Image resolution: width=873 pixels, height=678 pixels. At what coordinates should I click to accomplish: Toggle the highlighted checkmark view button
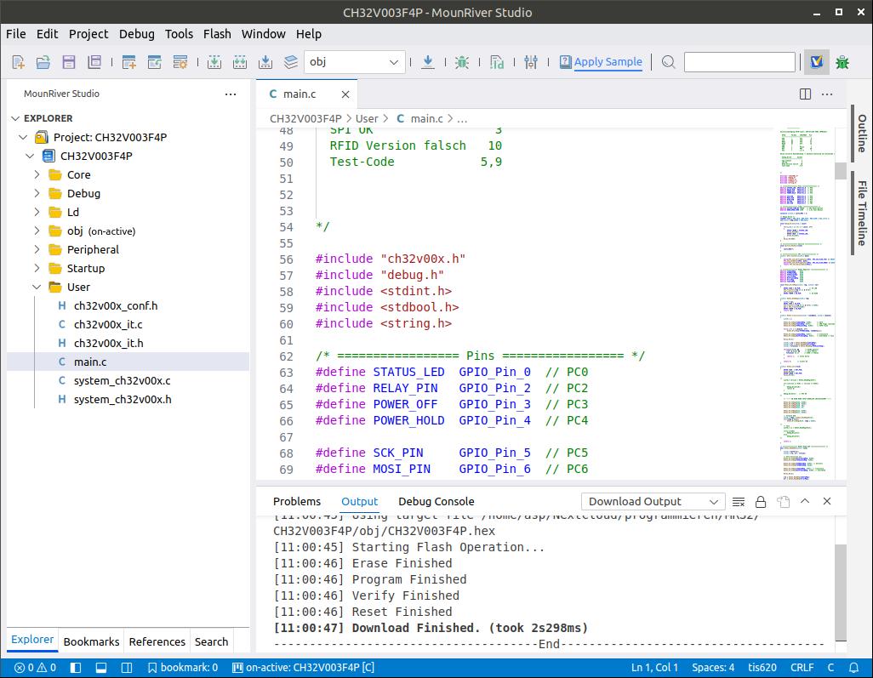pyautogui.click(x=817, y=62)
